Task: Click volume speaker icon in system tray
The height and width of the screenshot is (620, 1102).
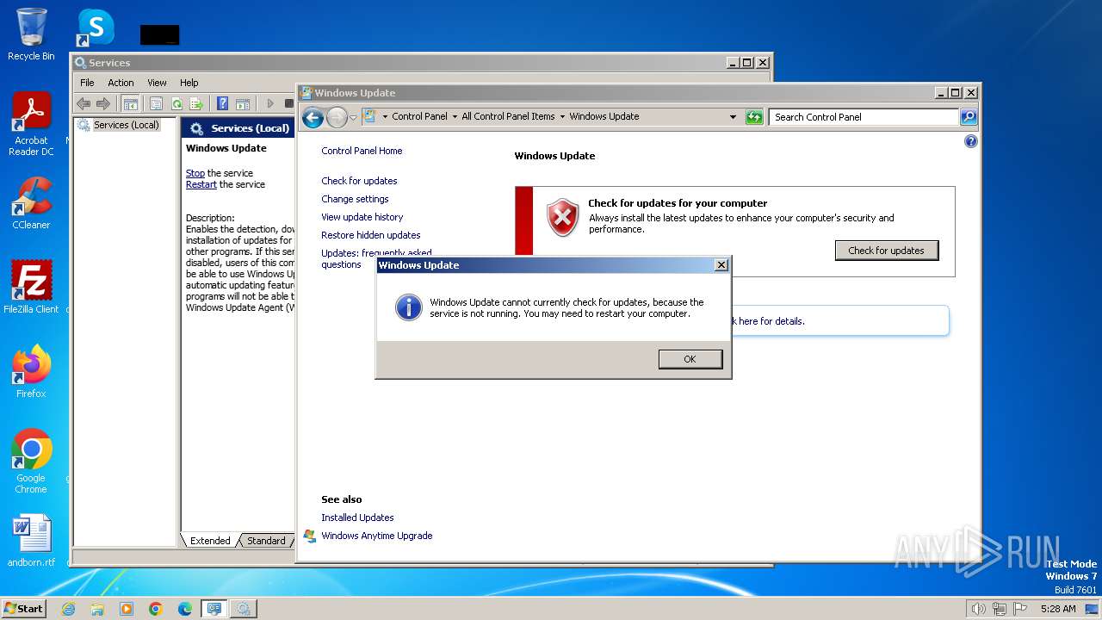Action: [978, 609]
